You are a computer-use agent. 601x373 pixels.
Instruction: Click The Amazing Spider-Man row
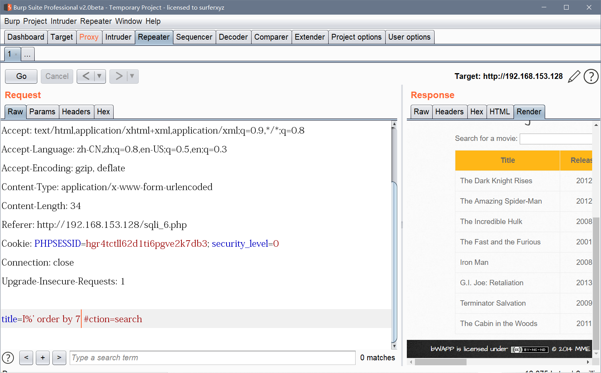click(524, 201)
